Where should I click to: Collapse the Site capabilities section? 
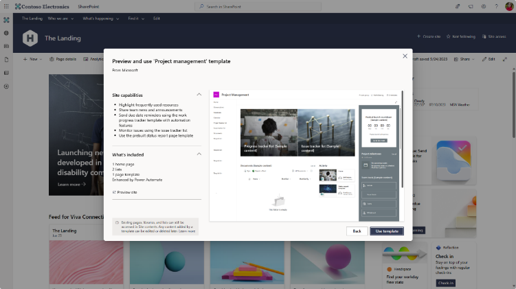(199, 95)
